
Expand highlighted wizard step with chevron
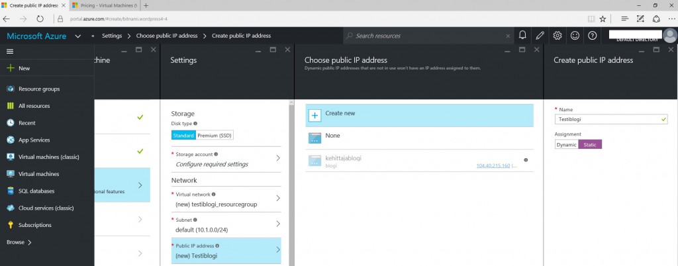[x=140, y=185]
